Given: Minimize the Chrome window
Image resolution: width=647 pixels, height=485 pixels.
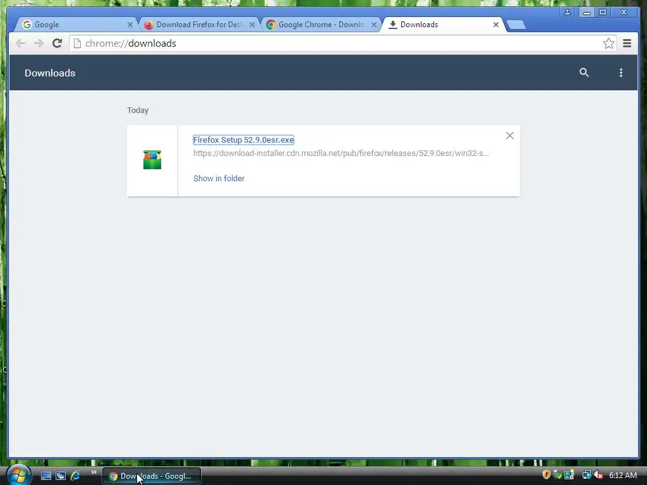Looking at the screenshot, I should tap(586, 12).
